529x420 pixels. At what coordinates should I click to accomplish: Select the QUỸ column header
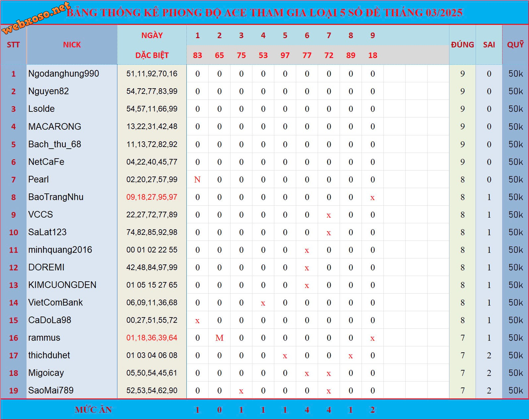515,44
